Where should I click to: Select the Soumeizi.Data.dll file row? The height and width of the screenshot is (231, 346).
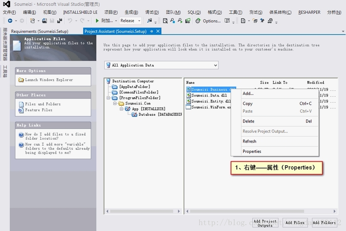click(209, 95)
